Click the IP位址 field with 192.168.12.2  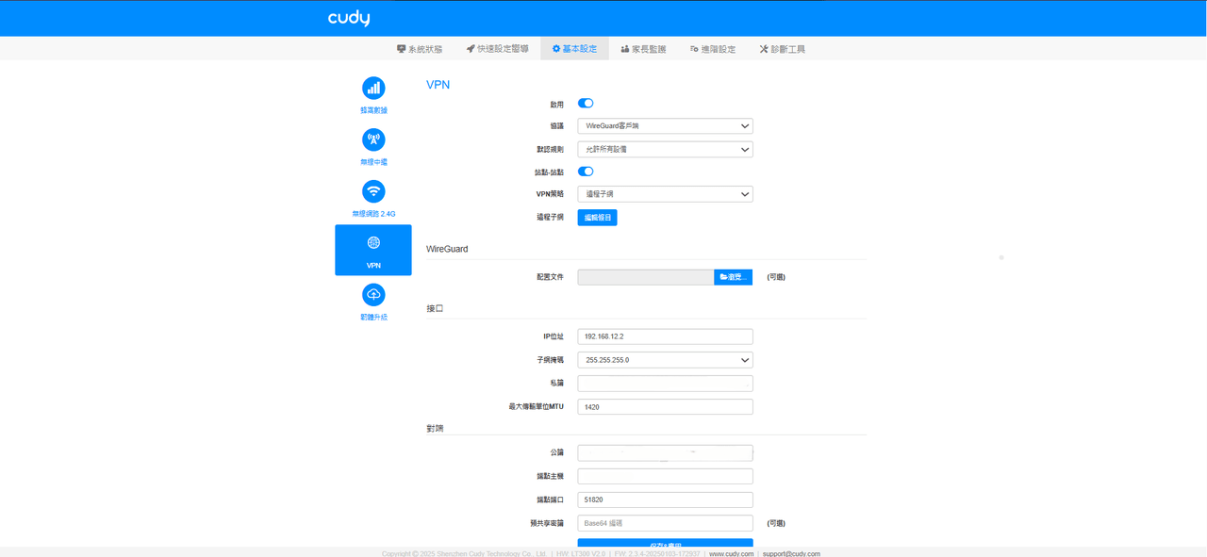coord(665,336)
